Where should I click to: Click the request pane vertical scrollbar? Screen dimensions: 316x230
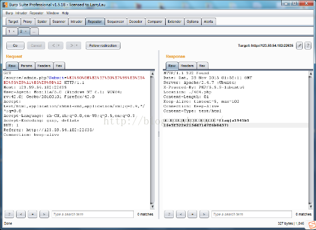point(153,140)
